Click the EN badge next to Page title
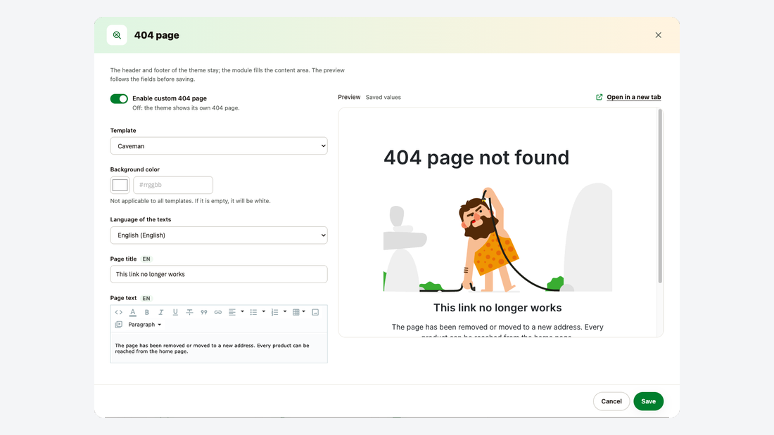774x435 pixels. [146, 259]
